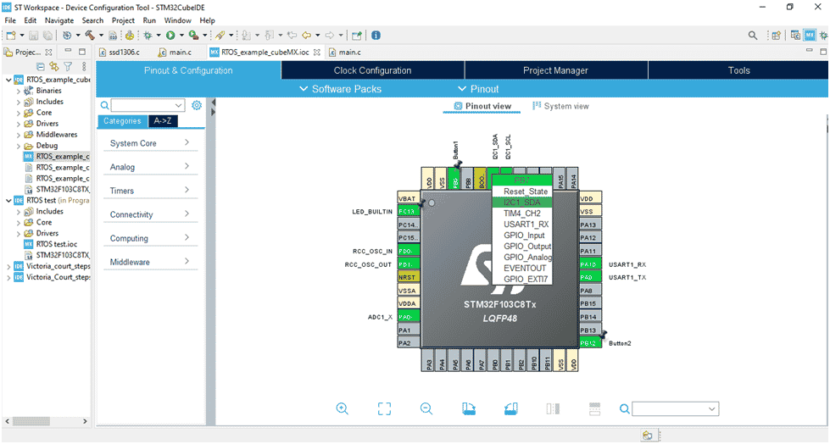830x444 pixels.
Task: Expand RTOS_example_cubeMX project node
Action: 8,80
